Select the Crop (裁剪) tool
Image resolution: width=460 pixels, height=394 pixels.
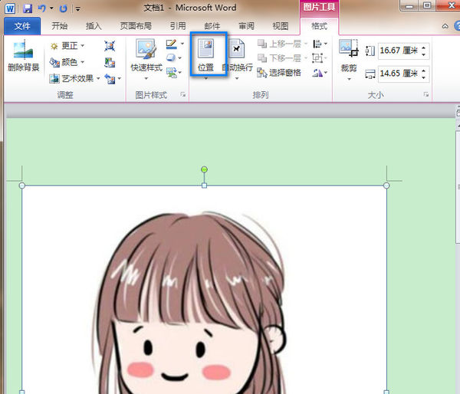click(349, 57)
